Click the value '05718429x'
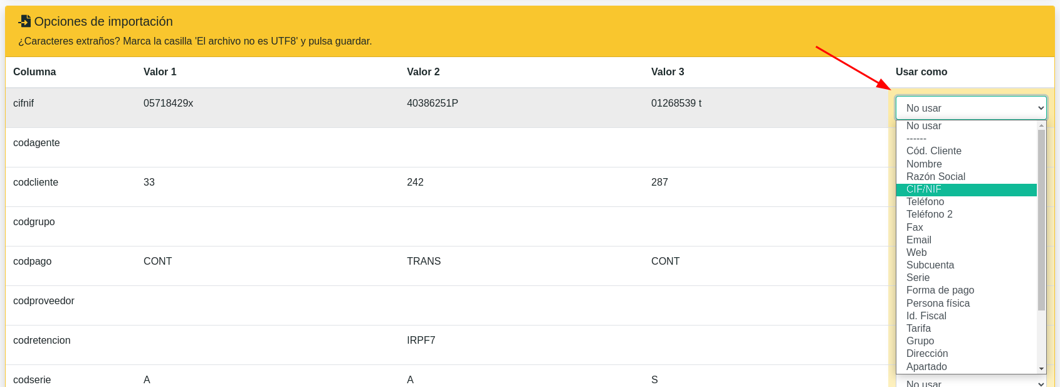 coord(168,103)
